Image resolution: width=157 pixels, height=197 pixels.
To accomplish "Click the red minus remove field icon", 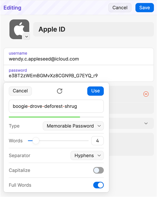I will click(x=146, y=94).
